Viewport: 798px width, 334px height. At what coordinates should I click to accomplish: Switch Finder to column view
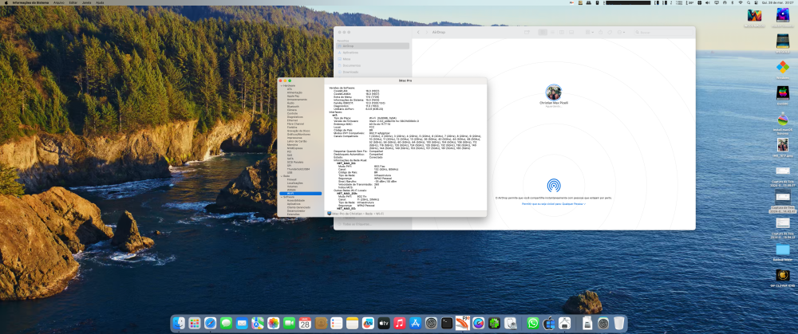coord(562,32)
